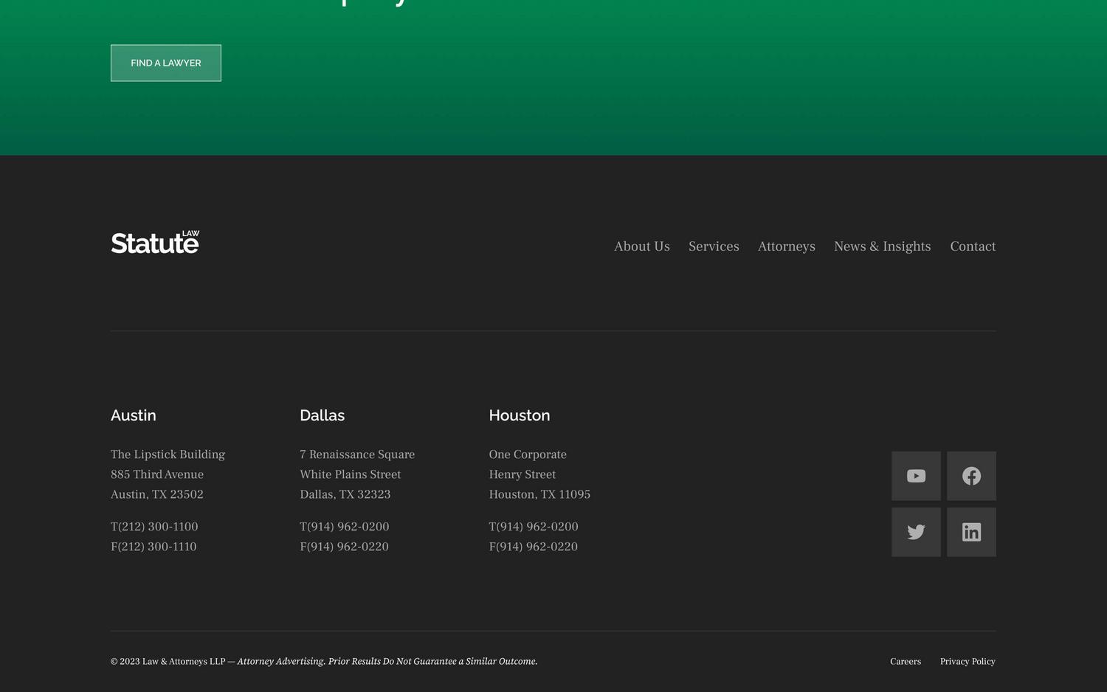This screenshot has height=692, width=1107.
Task: Click the Facebook social icon
Action: click(970, 476)
